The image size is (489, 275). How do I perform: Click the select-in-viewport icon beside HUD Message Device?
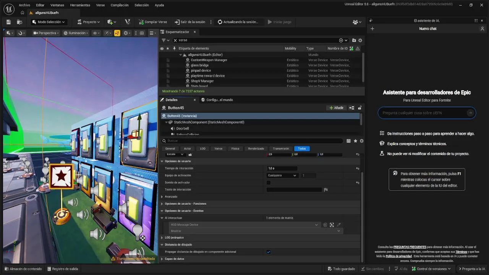[332, 225]
